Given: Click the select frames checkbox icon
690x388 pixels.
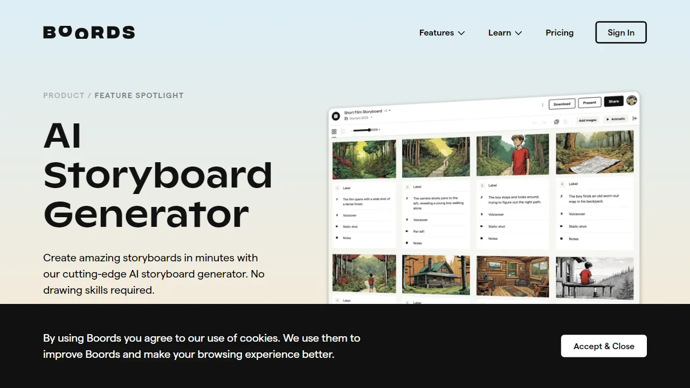Looking at the screenshot, I should point(556,122).
